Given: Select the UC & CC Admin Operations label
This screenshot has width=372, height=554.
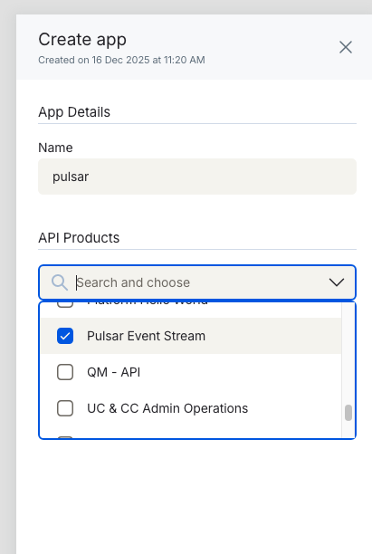Looking at the screenshot, I should click(167, 408).
